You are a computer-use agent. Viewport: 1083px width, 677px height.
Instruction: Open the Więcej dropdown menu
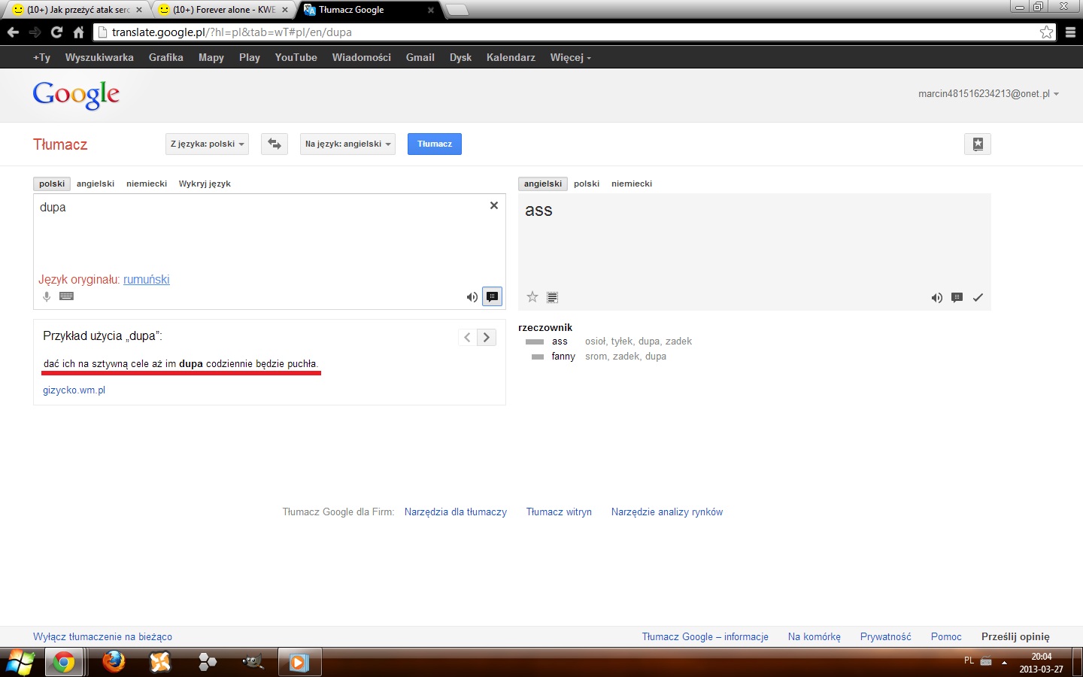[x=570, y=57]
